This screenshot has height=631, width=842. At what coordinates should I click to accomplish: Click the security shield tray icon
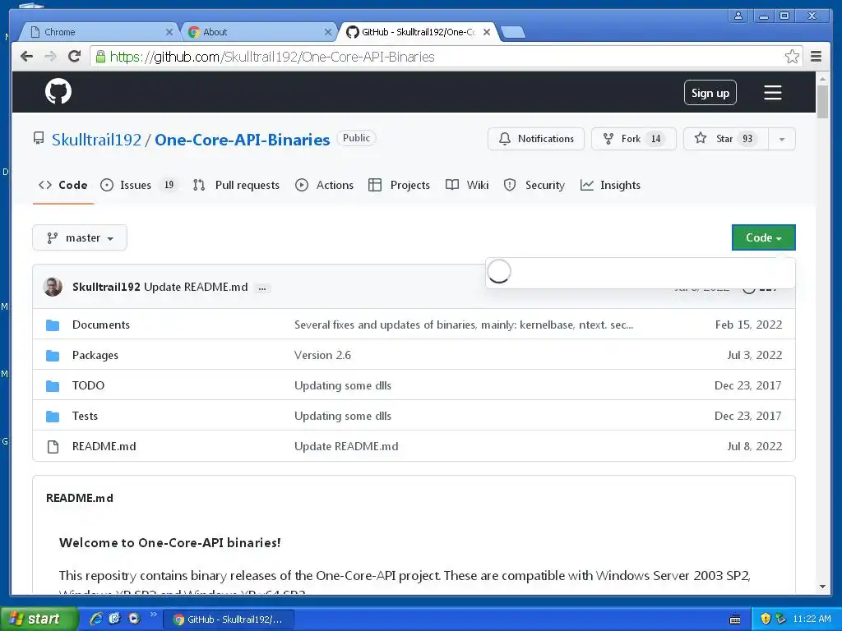click(766, 619)
